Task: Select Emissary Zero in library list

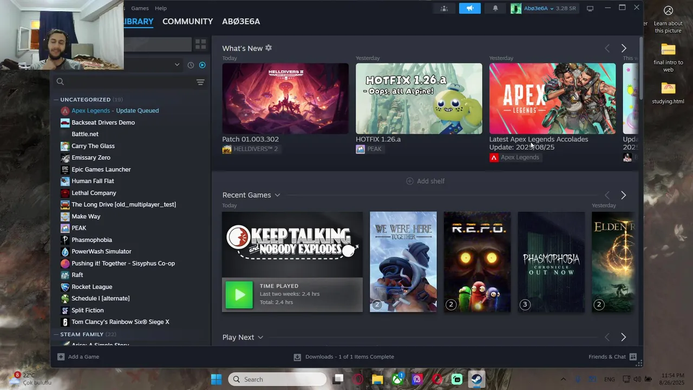Action: 91,158
